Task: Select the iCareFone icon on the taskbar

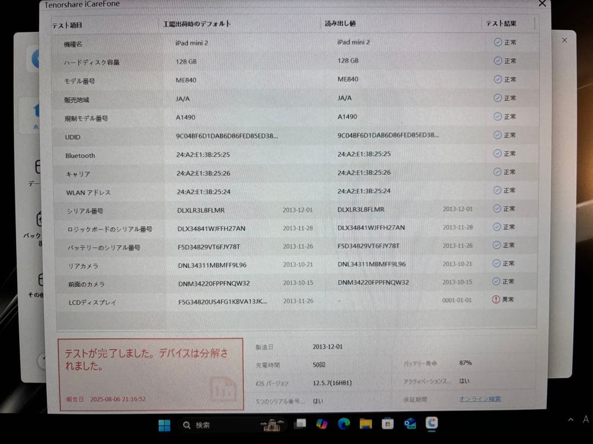Action: (x=432, y=424)
